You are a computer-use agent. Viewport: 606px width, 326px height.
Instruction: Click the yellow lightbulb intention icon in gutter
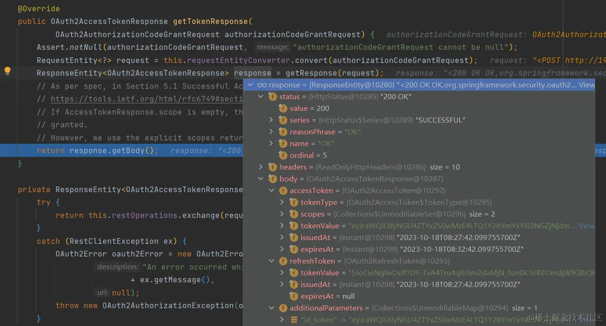click(8, 71)
